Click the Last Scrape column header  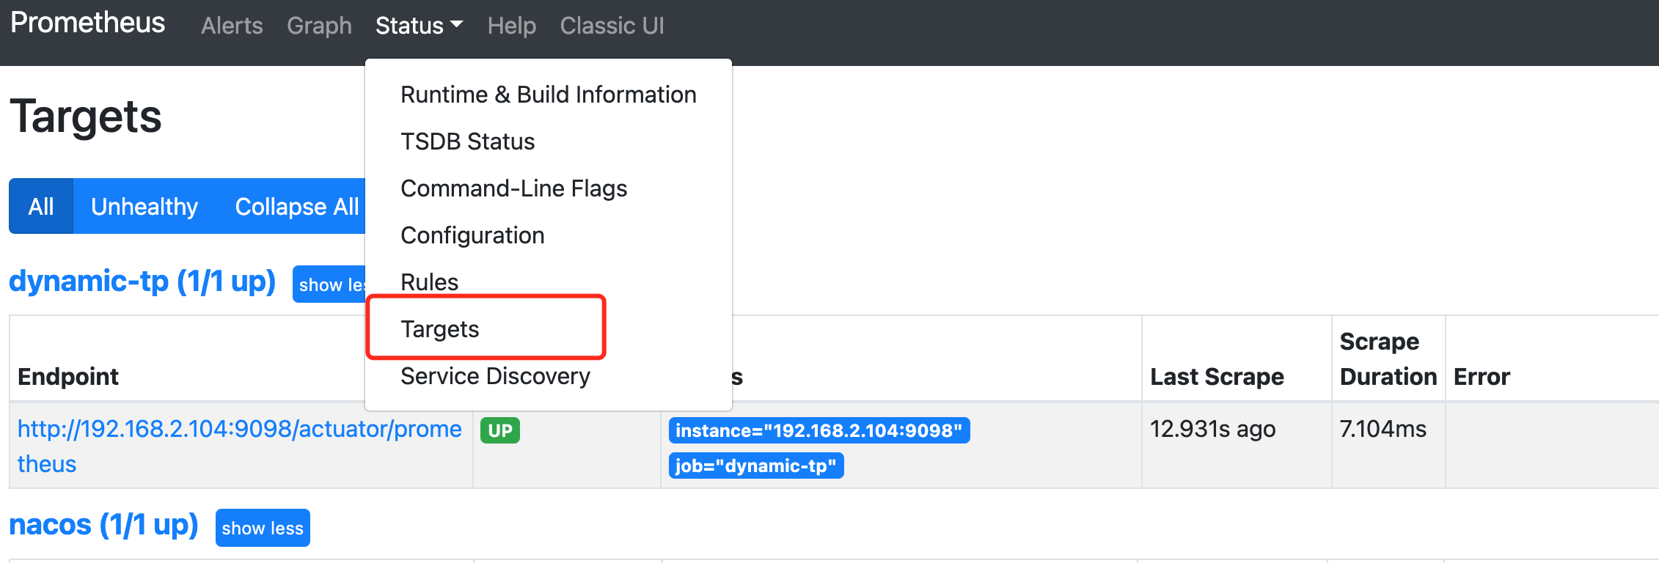pos(1217,377)
